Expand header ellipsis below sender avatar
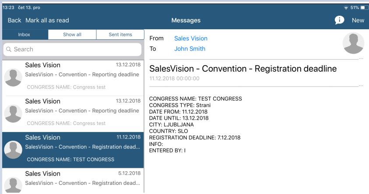 click(360, 58)
